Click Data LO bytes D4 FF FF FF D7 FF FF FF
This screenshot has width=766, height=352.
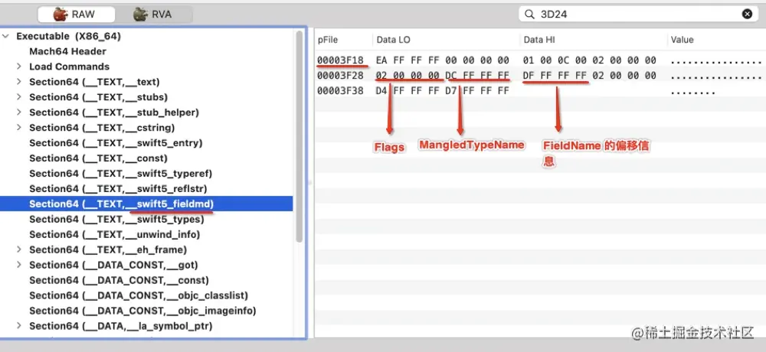(443, 91)
